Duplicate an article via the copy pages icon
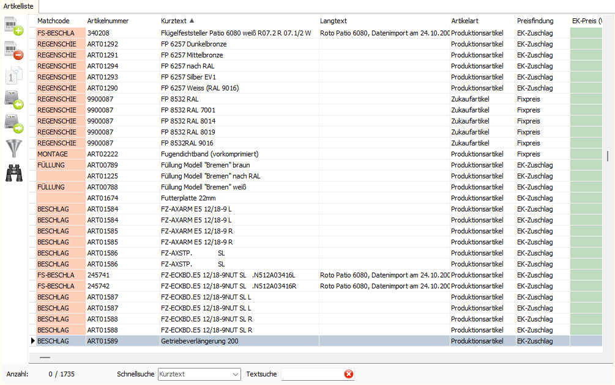The height and width of the screenshot is (385, 615). tap(13, 74)
